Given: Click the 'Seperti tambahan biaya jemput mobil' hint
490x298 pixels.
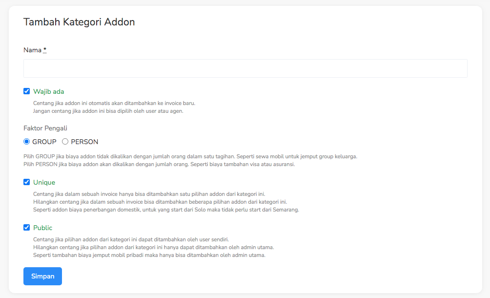Looking at the screenshot, I should (149, 255).
